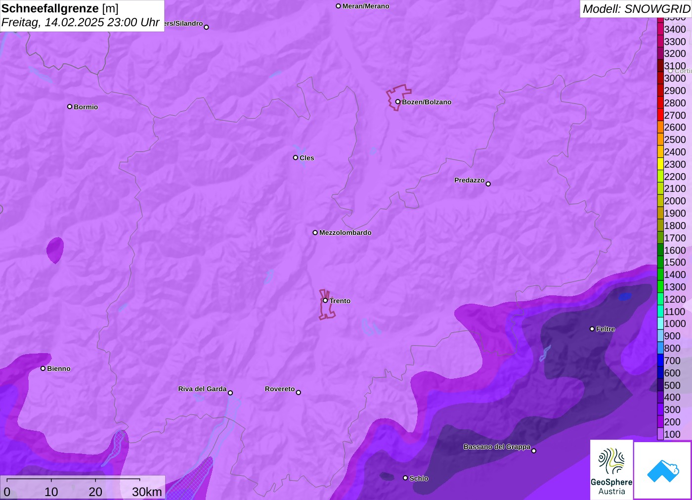Click the Schneefallgrenze [m] title
Viewport: 692px width, 500px height.
(60, 8)
